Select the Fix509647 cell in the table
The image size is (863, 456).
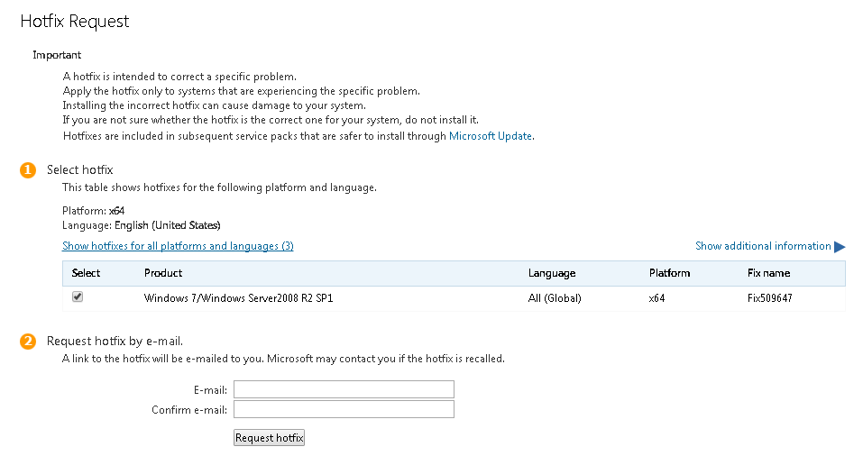769,298
